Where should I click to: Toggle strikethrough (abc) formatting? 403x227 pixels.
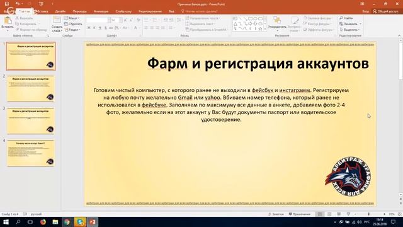(111, 28)
